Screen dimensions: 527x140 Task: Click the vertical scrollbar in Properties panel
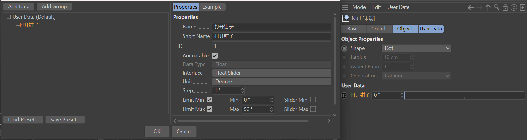tap(334, 61)
